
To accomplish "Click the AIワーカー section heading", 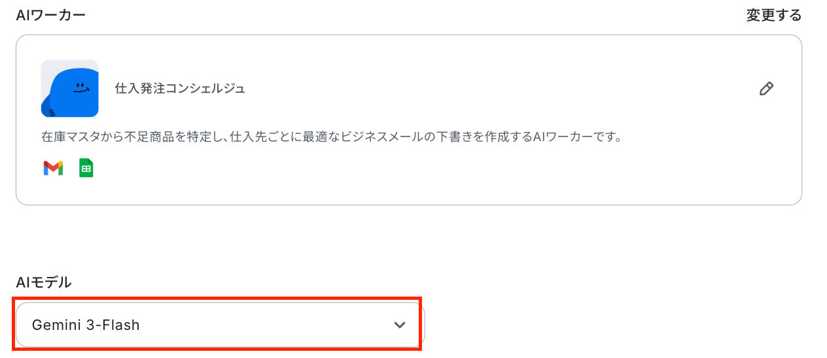I will (51, 15).
